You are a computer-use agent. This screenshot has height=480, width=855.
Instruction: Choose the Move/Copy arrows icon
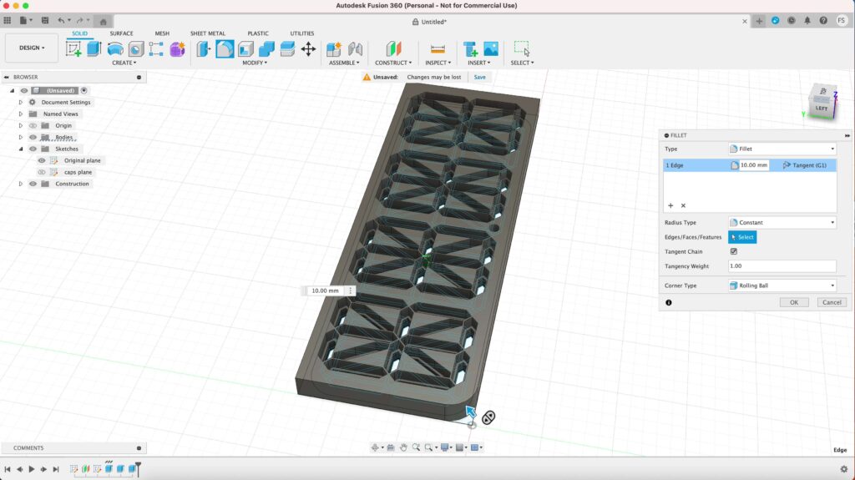308,49
